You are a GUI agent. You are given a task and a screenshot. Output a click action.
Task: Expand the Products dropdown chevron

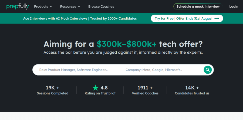(x=51, y=6)
